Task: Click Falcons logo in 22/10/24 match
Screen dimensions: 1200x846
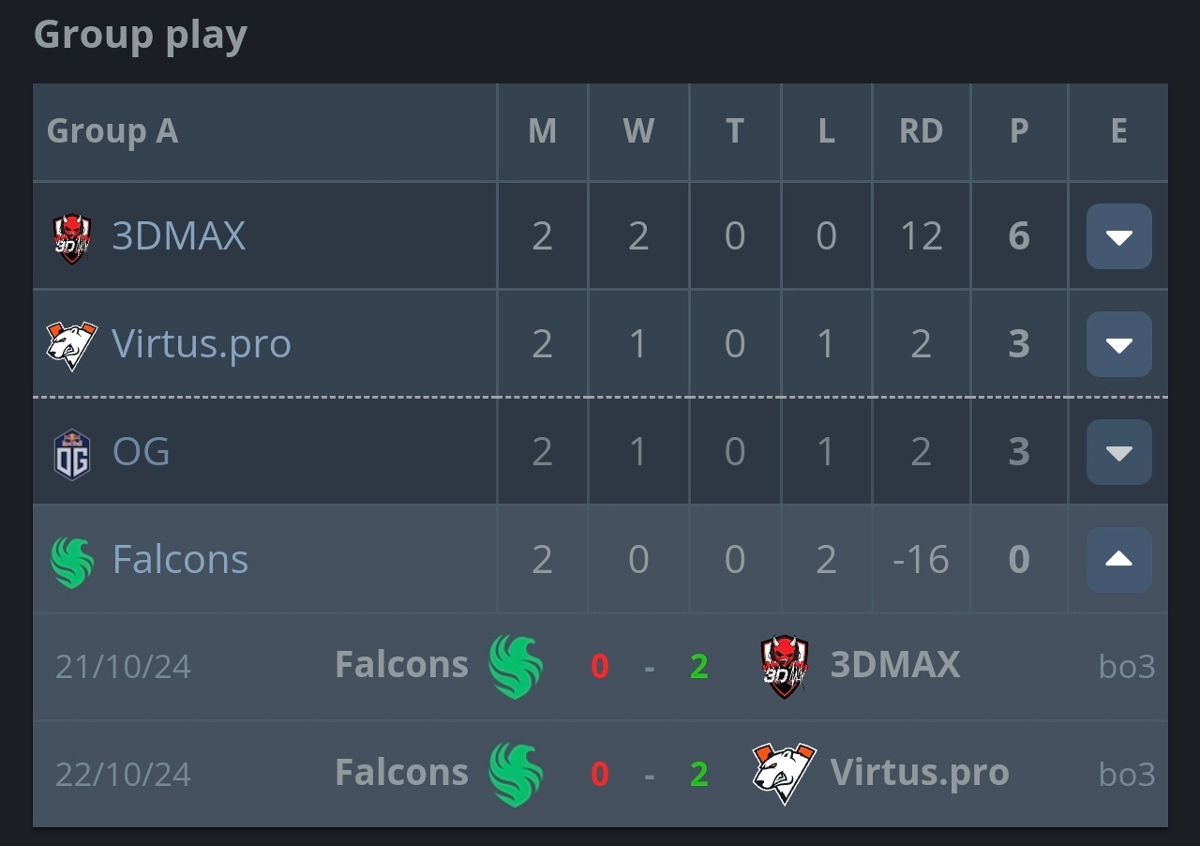Action: (x=516, y=775)
